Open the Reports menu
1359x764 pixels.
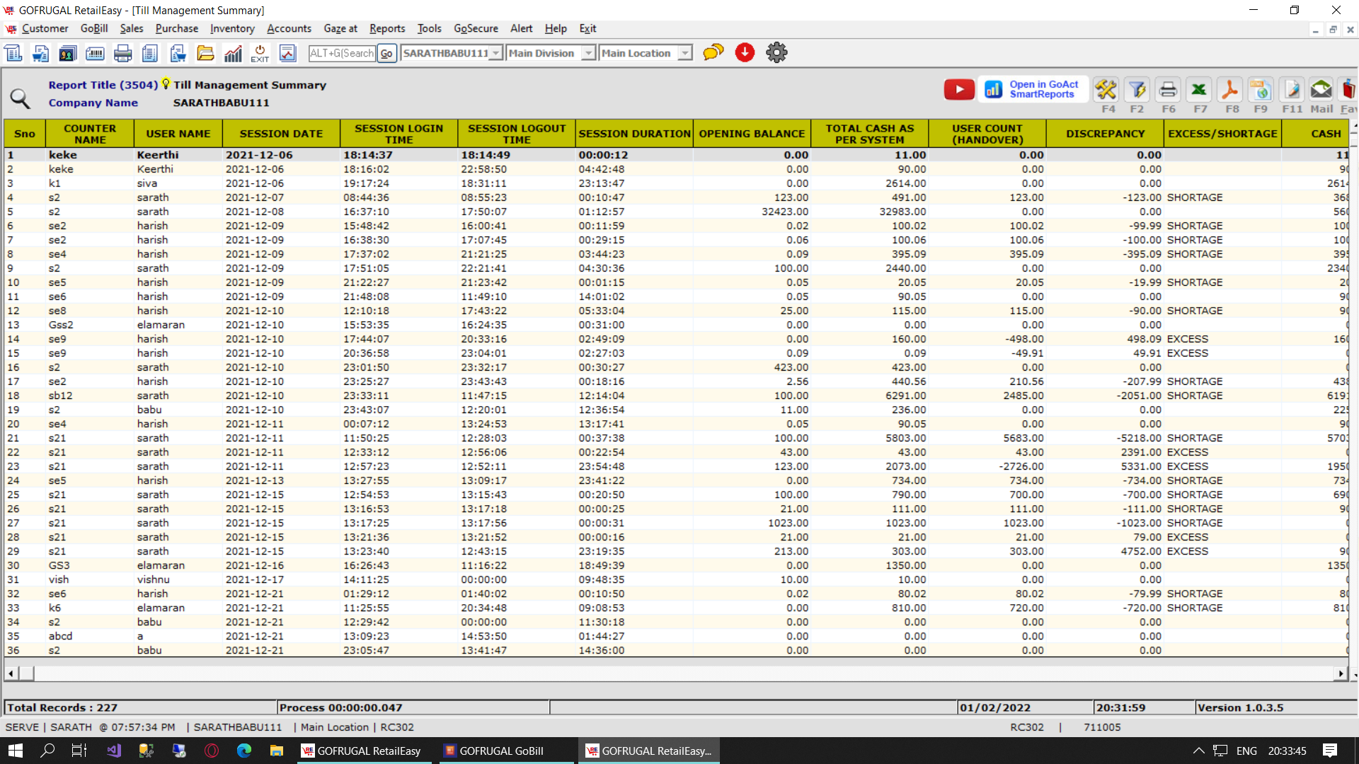[387, 28]
